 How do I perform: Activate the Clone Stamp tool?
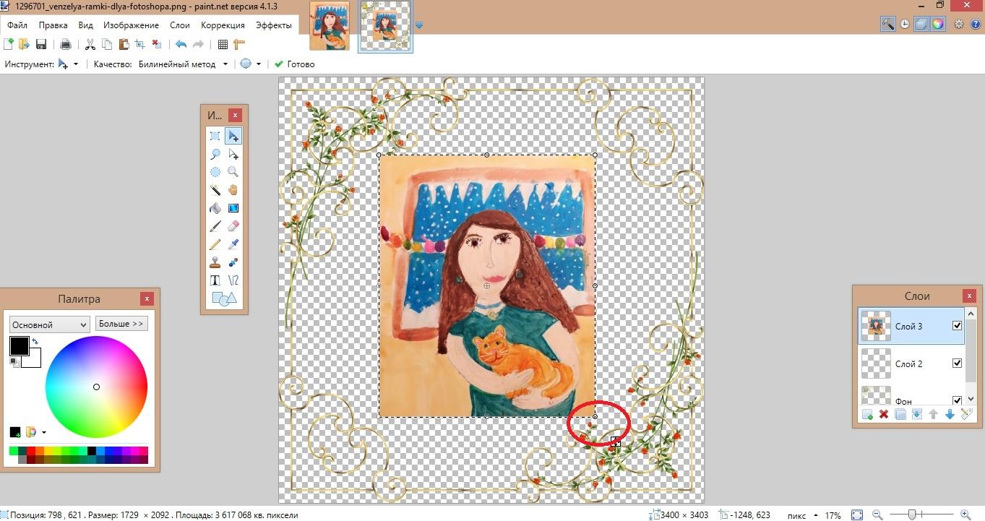pyautogui.click(x=215, y=262)
